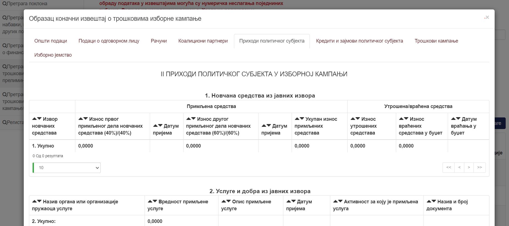This screenshot has height=226, width=509.
Task: Open the Подаци о одговорном лицу tab
Action: [x=109, y=41]
